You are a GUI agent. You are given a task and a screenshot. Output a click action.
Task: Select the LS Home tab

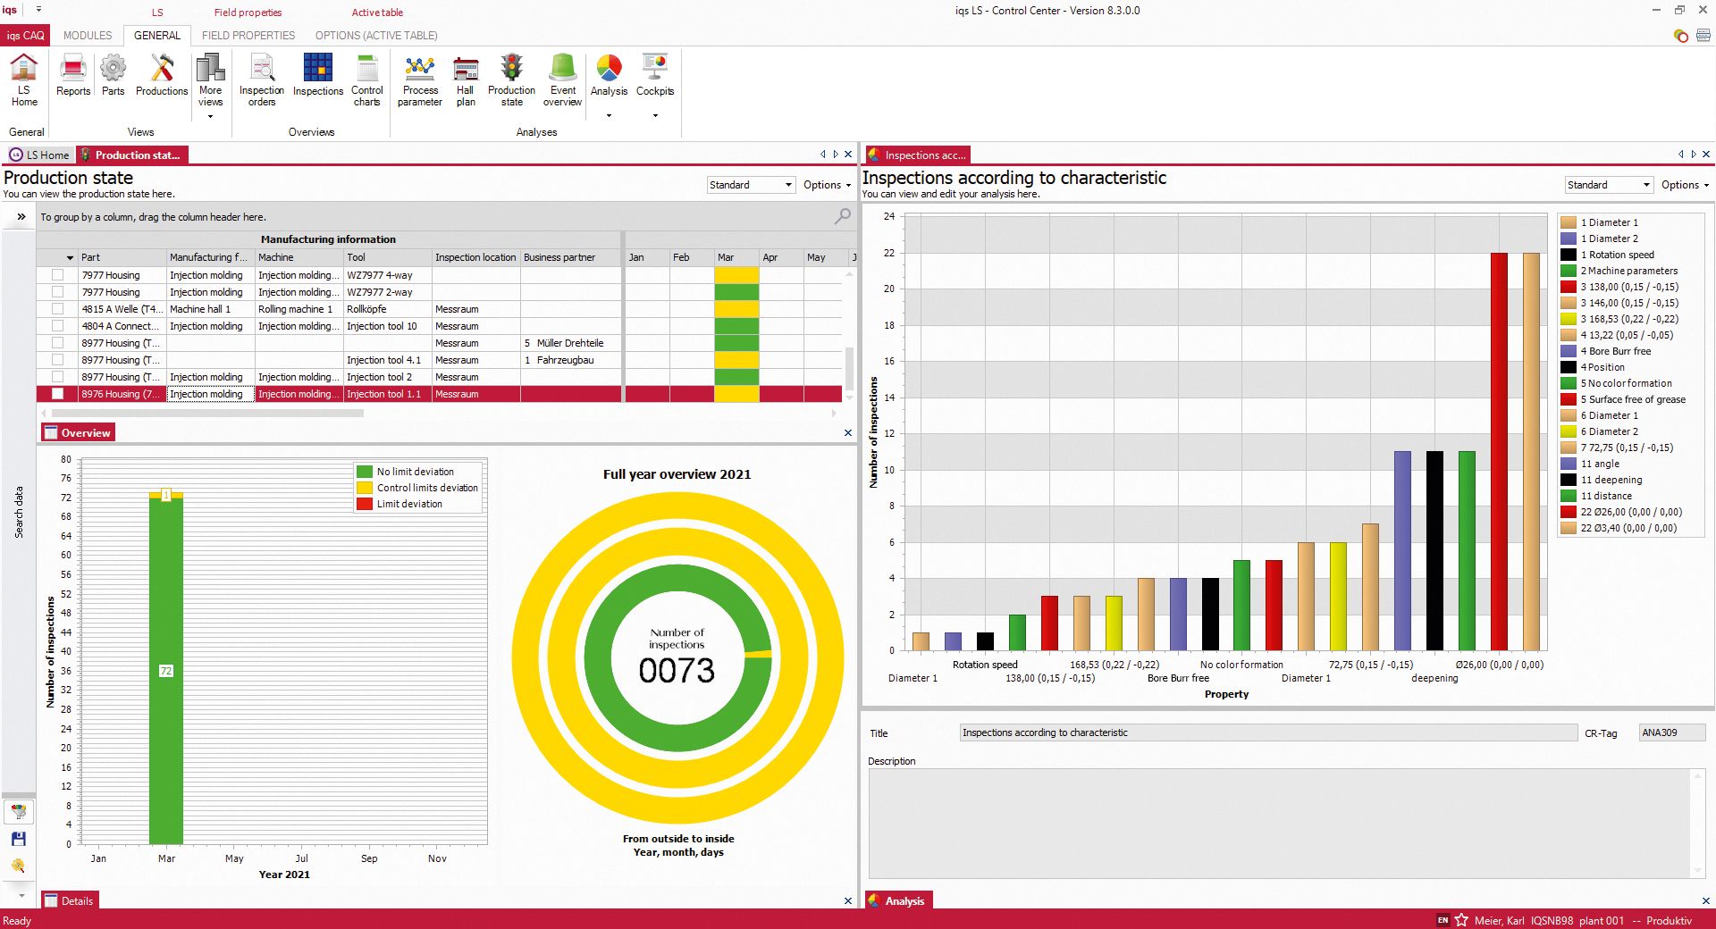40,155
